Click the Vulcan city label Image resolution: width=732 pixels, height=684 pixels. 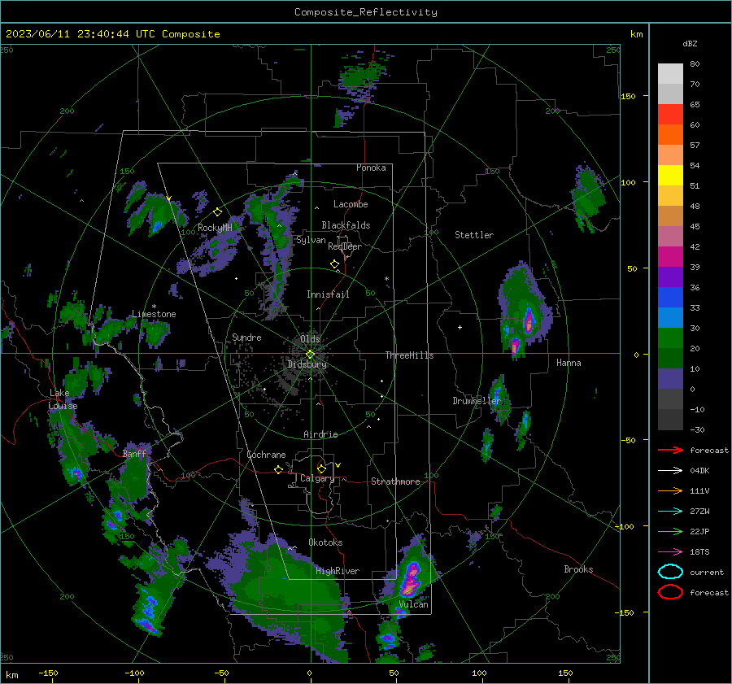pyautogui.click(x=413, y=604)
